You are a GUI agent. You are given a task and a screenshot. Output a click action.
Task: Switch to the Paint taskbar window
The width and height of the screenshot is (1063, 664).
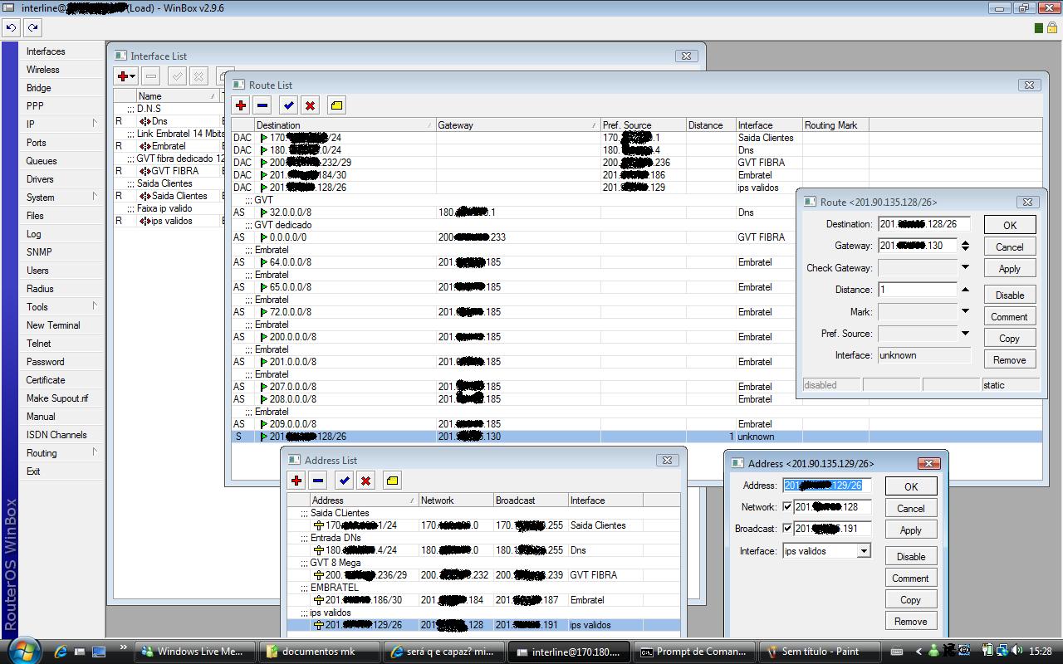click(821, 652)
